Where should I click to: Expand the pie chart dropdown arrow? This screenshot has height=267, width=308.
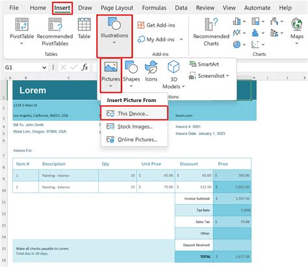pyautogui.click(x=244, y=44)
